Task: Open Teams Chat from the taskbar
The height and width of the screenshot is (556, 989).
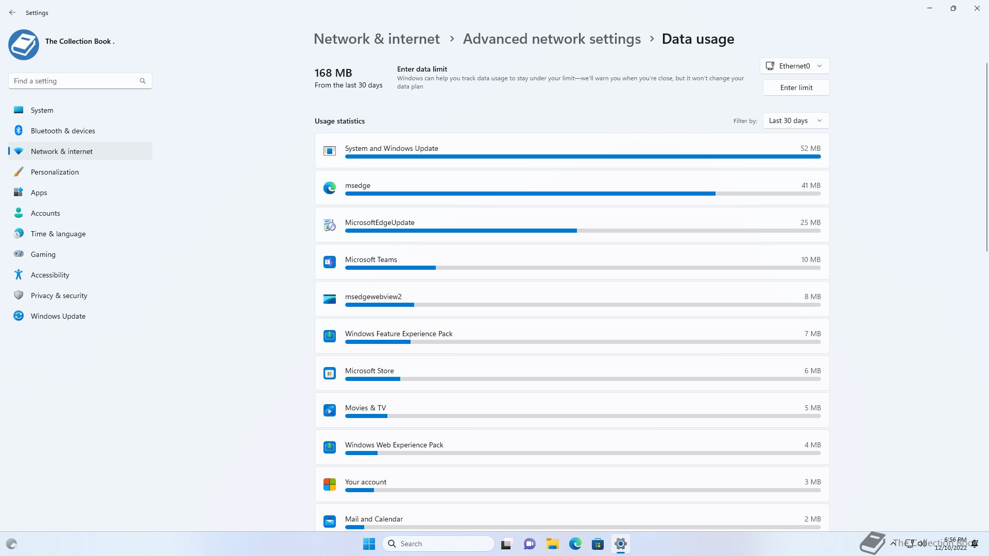Action: 530,544
